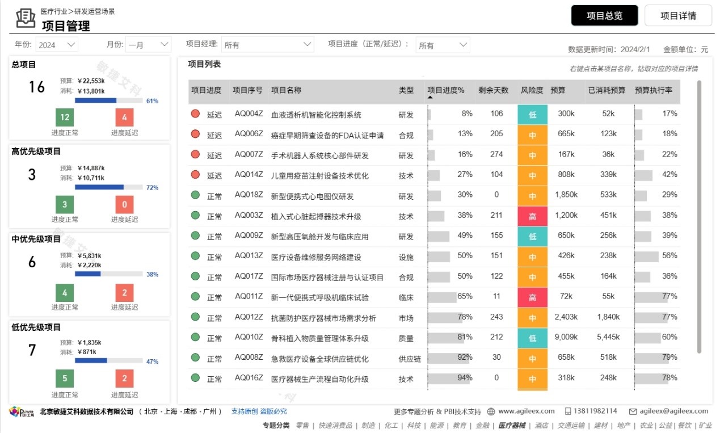Screen dimensions: 720x433
Task: Select the 进度正常 green box under 高优先级项目
Action: pyautogui.click(x=64, y=204)
